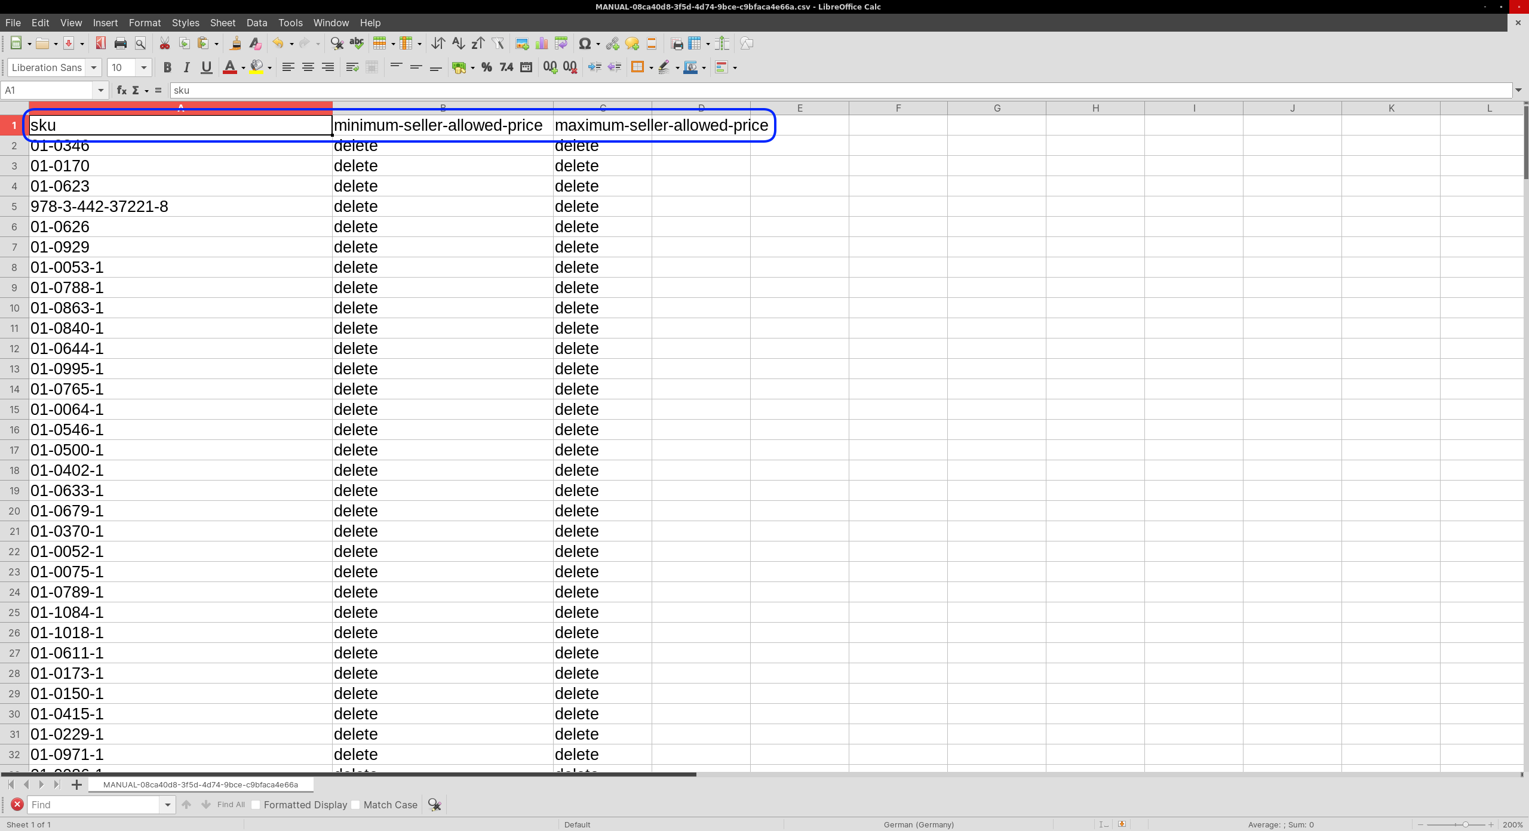Click the add new sheet button

76,784
